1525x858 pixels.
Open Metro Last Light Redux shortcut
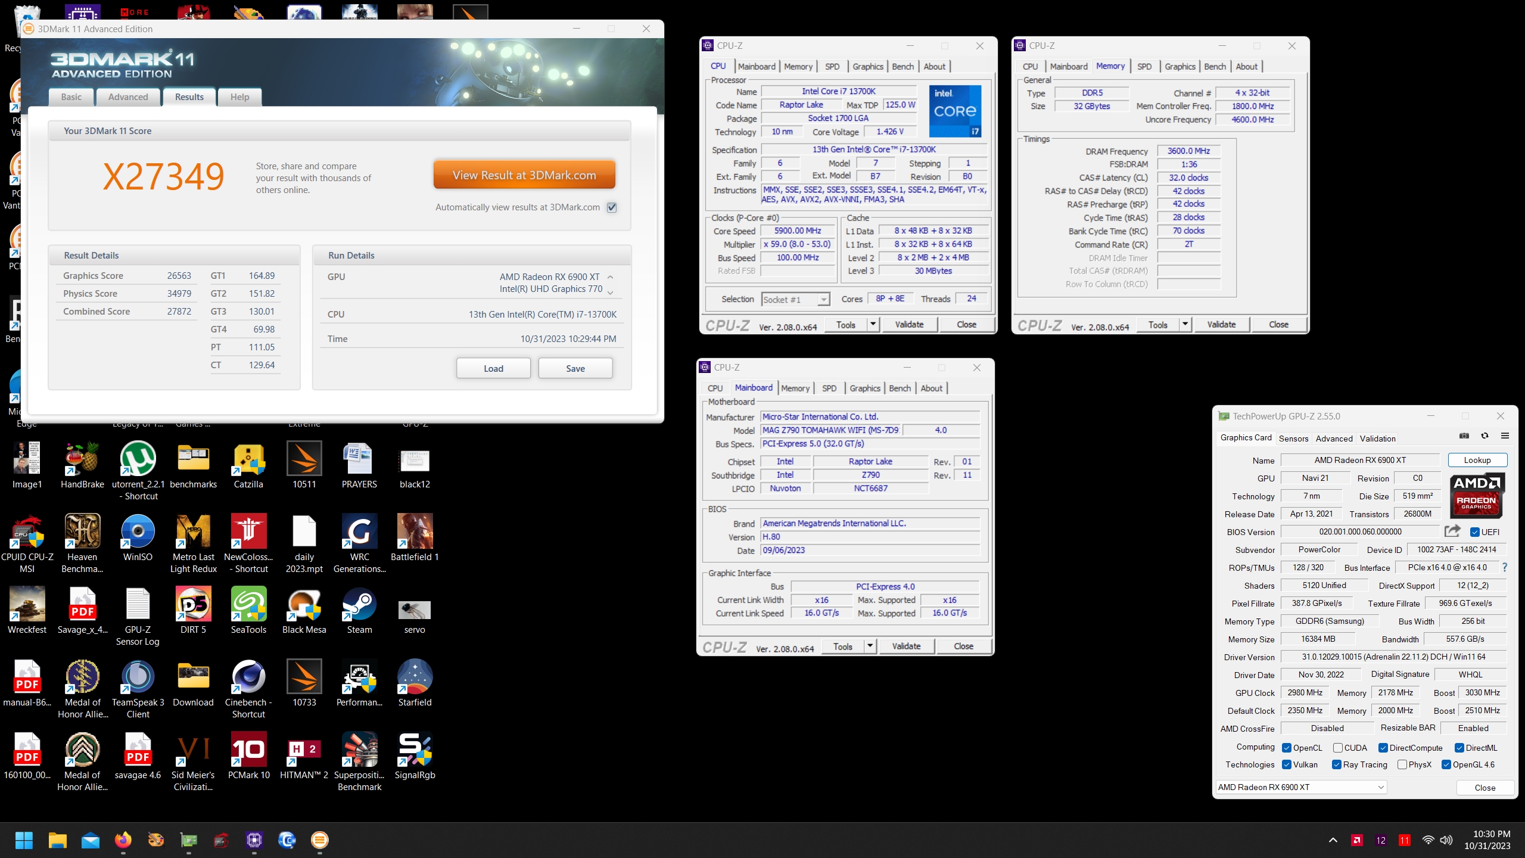click(193, 544)
